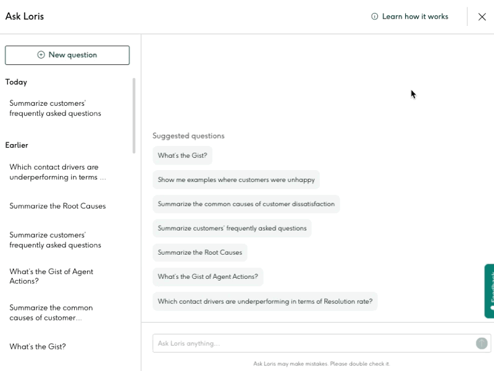Open today's Summarize customers' FAQ history item
The image size is (494, 371).
56,108
